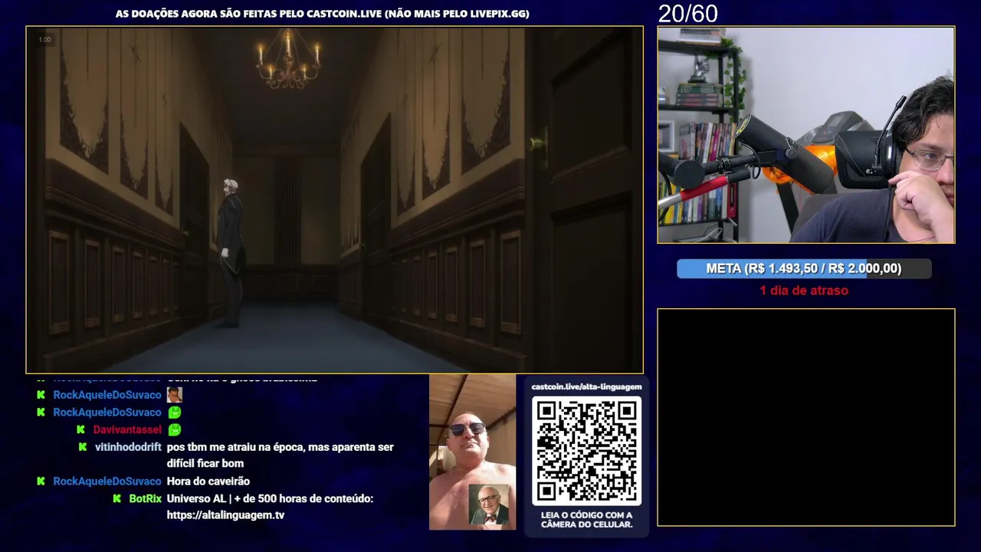Screen dimensions: 981x552
Task: Click username BotRix in chat
Action: [x=146, y=498]
